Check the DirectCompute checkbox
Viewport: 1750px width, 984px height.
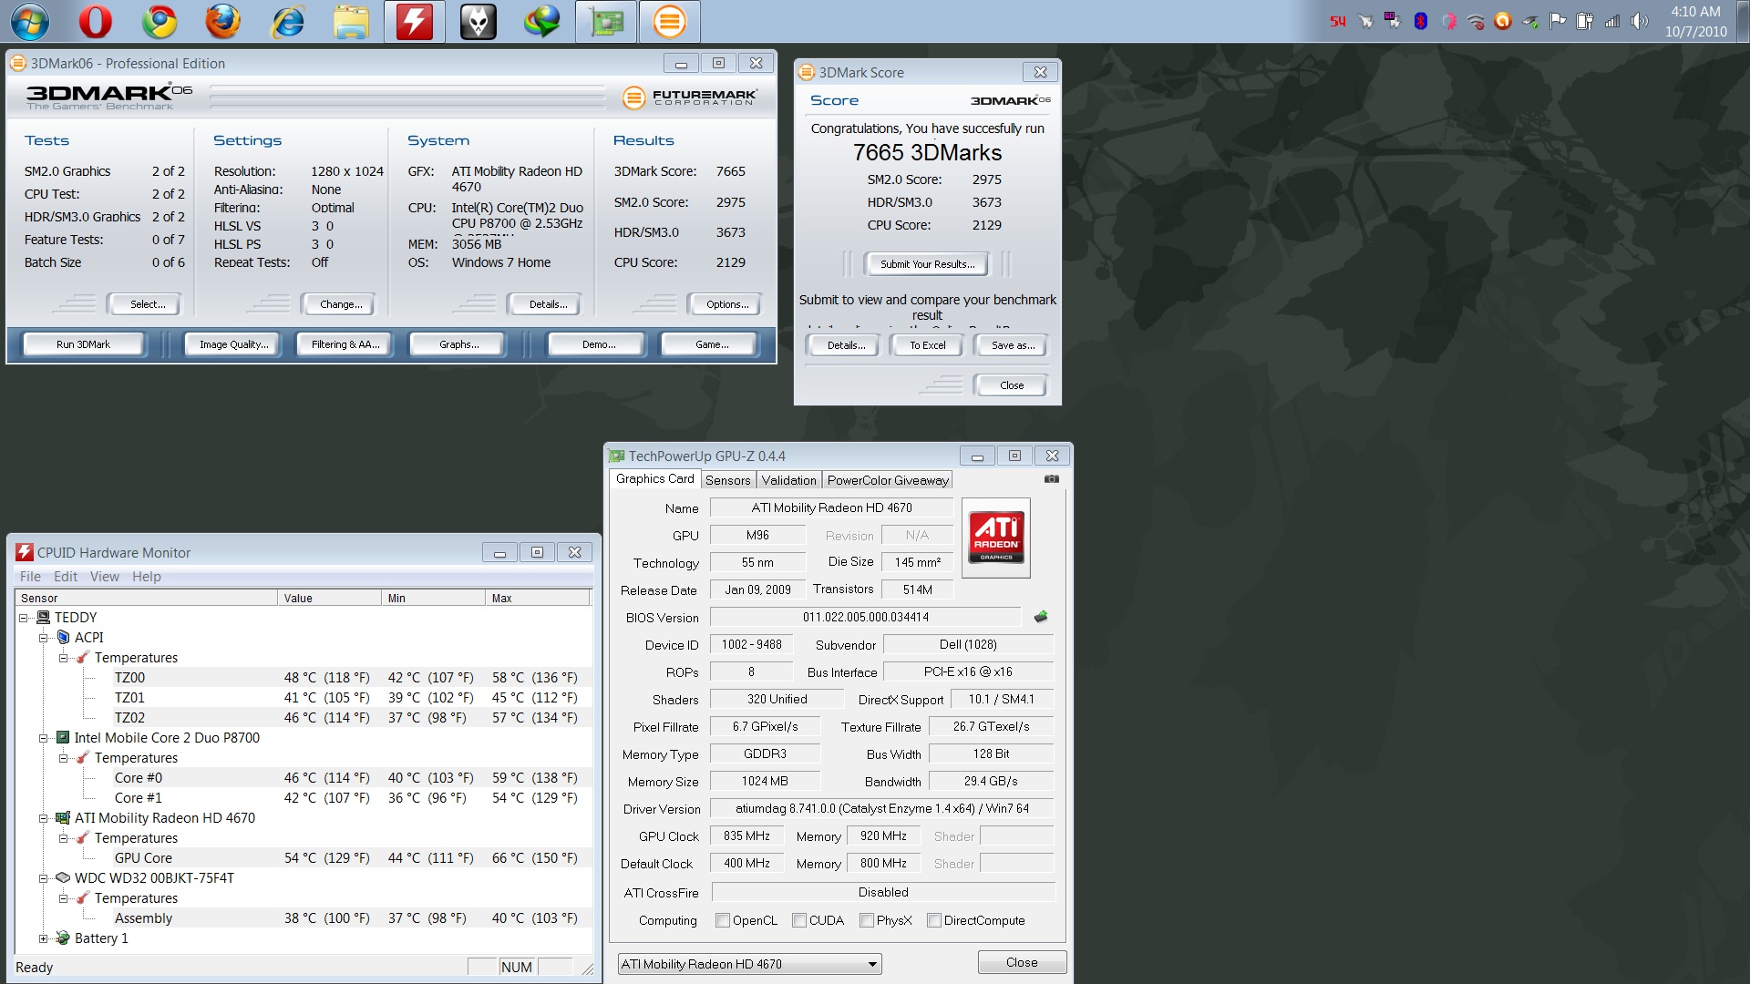(934, 920)
